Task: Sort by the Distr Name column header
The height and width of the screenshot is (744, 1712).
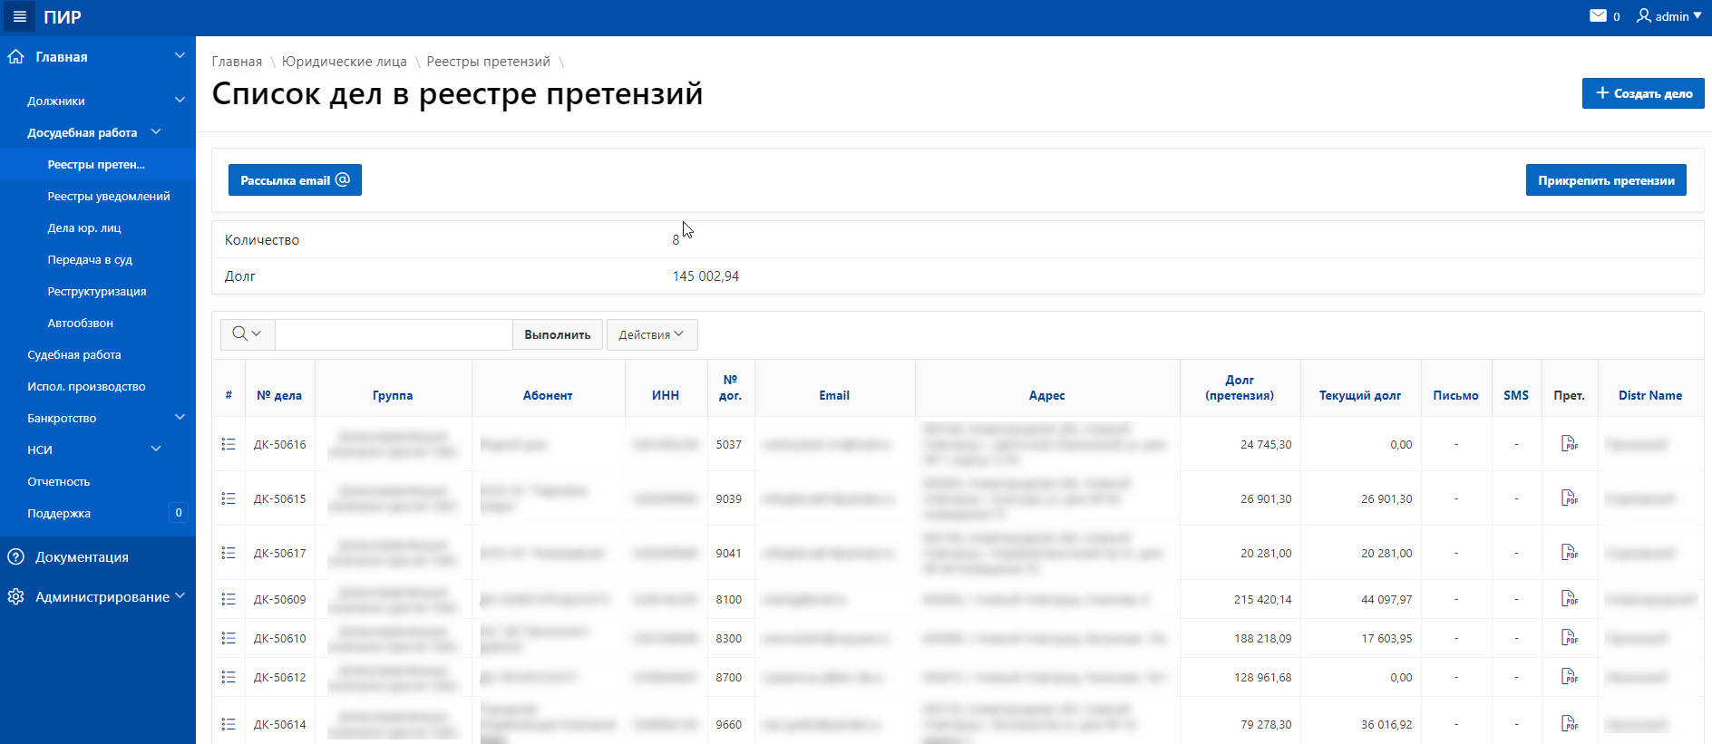Action: tap(1650, 395)
